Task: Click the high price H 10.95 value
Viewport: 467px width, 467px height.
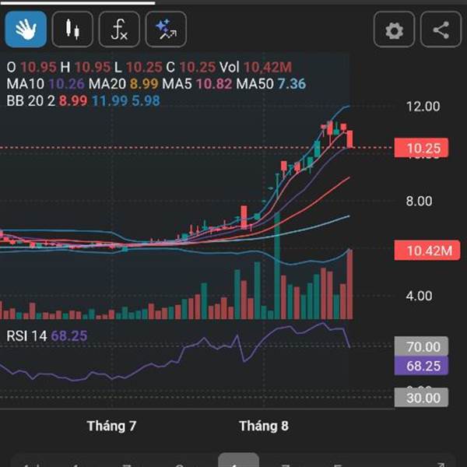Action: click(x=85, y=67)
